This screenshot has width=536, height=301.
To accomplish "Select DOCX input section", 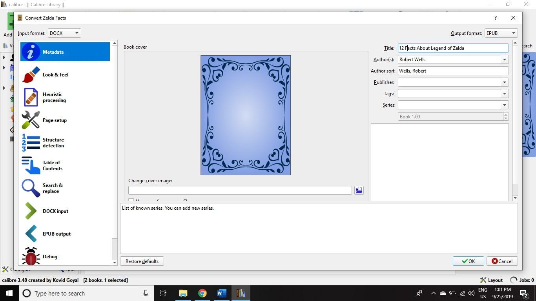I will (65, 211).
